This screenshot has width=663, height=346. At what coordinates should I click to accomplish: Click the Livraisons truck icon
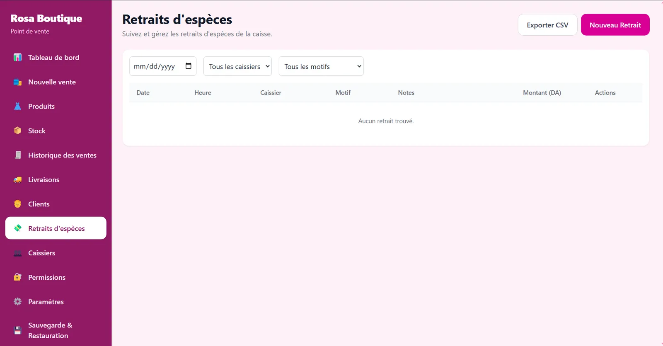tap(17, 180)
